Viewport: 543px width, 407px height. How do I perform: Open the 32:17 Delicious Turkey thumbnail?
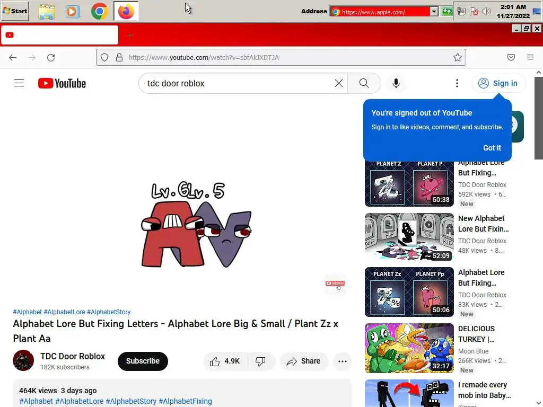click(x=409, y=348)
